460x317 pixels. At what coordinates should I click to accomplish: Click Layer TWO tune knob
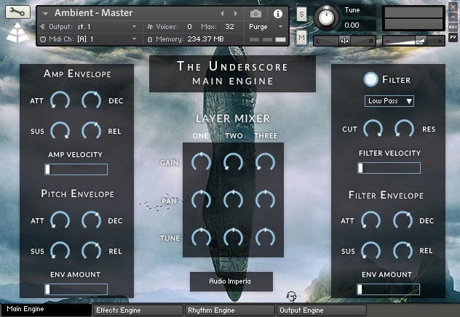[233, 238]
